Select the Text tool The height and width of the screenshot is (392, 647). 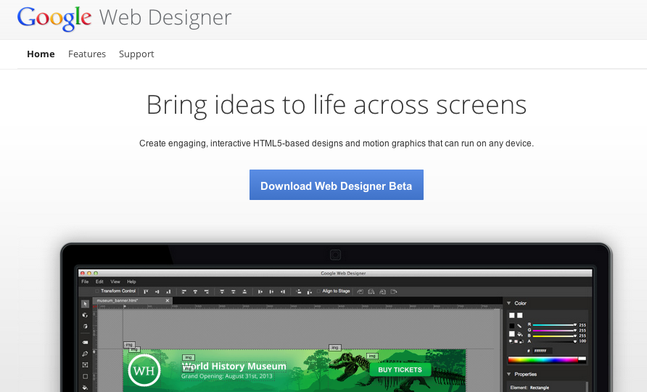tap(85, 364)
